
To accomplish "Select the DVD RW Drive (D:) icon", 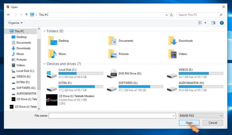I will 113,73.
